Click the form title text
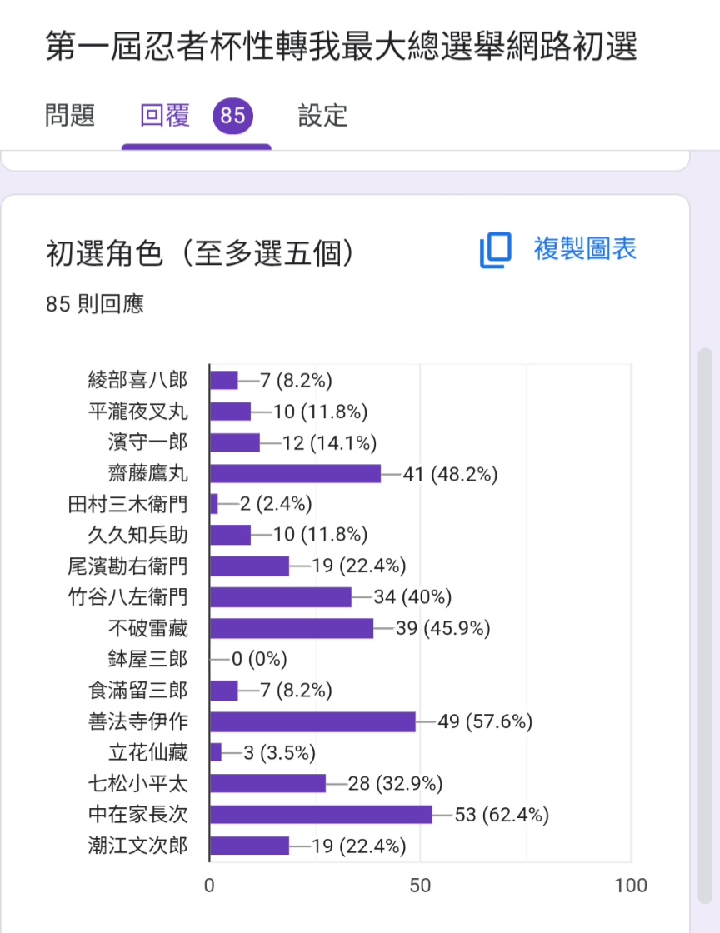 coord(342,47)
